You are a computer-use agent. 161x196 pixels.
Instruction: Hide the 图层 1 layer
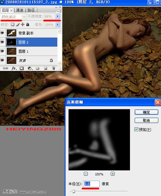pyautogui.click(x=2, y=51)
